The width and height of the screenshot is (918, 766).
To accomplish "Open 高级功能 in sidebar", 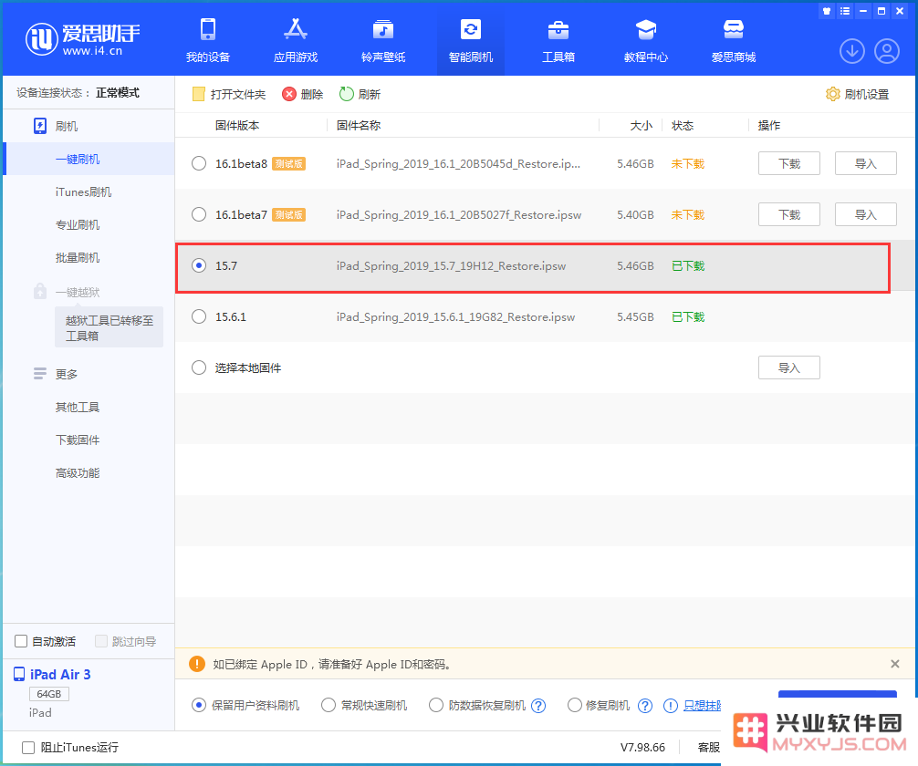I will pyautogui.click(x=78, y=473).
